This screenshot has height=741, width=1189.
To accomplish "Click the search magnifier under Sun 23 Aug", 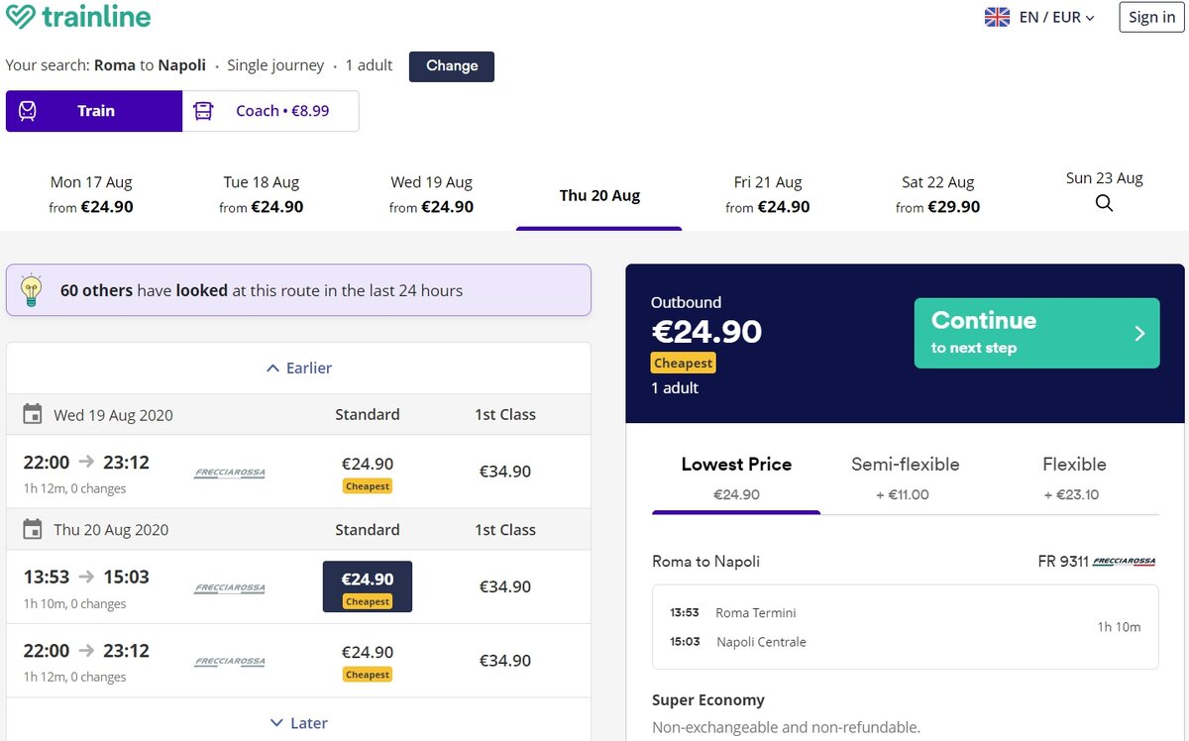I will (x=1104, y=203).
